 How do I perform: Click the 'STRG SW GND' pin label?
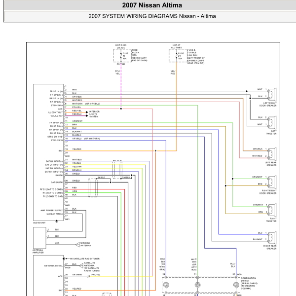(55, 137)
